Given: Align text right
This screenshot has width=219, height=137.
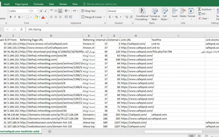Looking at the screenshot, I should (x=60, y=17).
